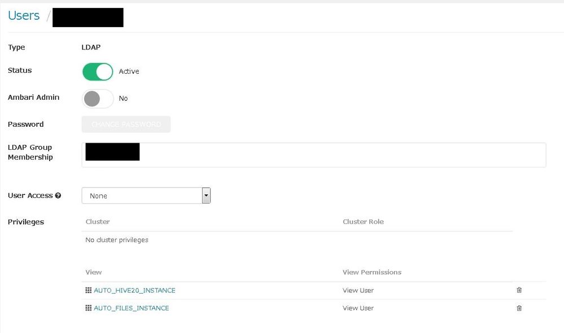Toggle the Active status switch
Image resolution: width=564 pixels, height=333 pixels.
pos(98,72)
